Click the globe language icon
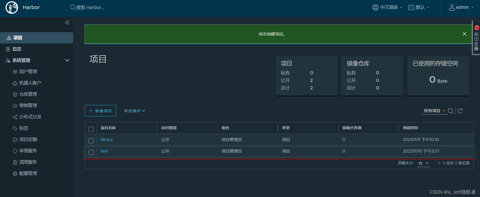480x197 pixels. pyautogui.click(x=375, y=7)
